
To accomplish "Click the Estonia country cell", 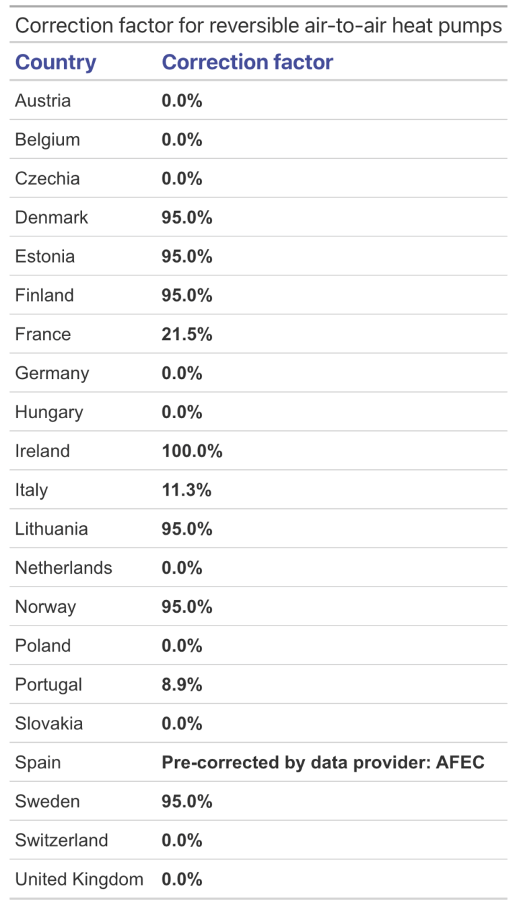I will 45,257.
